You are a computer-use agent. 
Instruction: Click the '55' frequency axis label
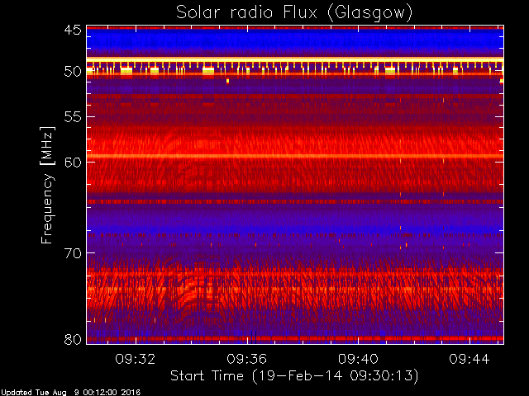[73, 117]
